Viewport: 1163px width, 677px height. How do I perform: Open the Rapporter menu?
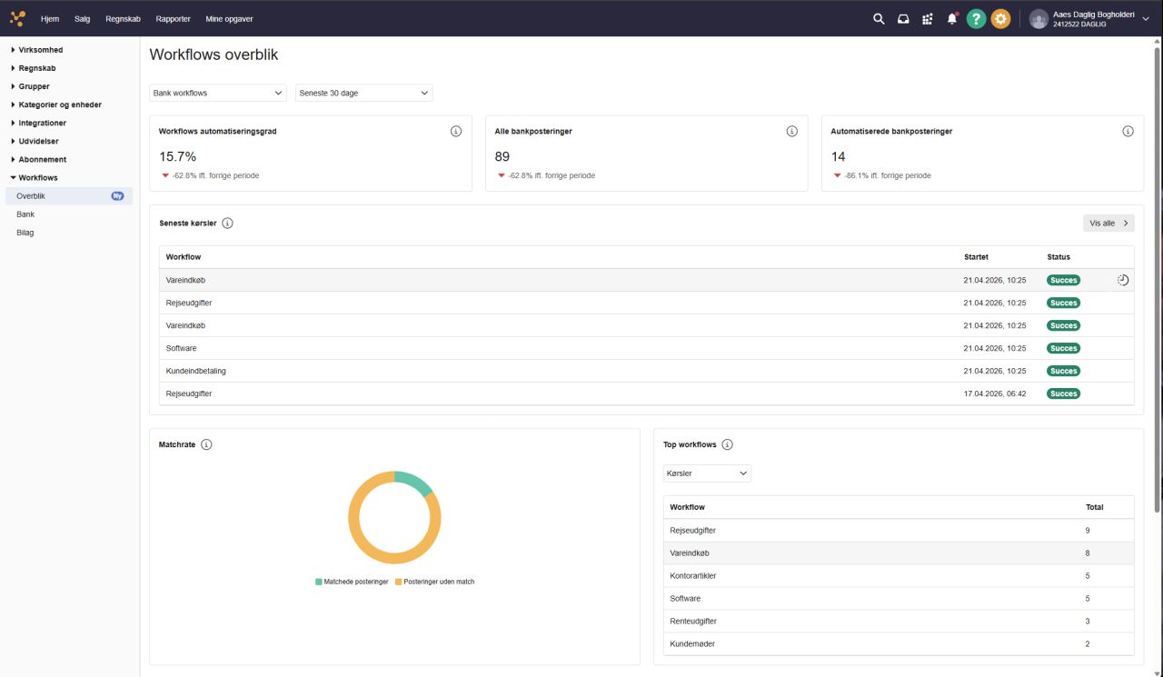point(174,18)
